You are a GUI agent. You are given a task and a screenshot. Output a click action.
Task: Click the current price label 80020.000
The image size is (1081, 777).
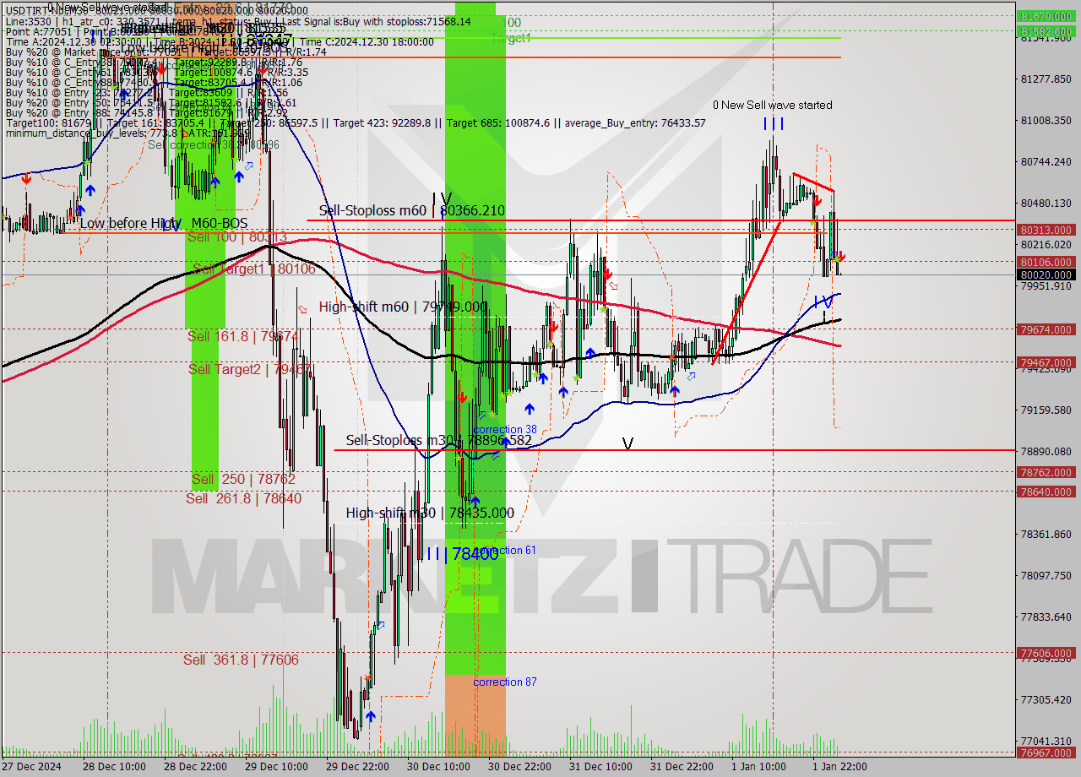[1047, 274]
